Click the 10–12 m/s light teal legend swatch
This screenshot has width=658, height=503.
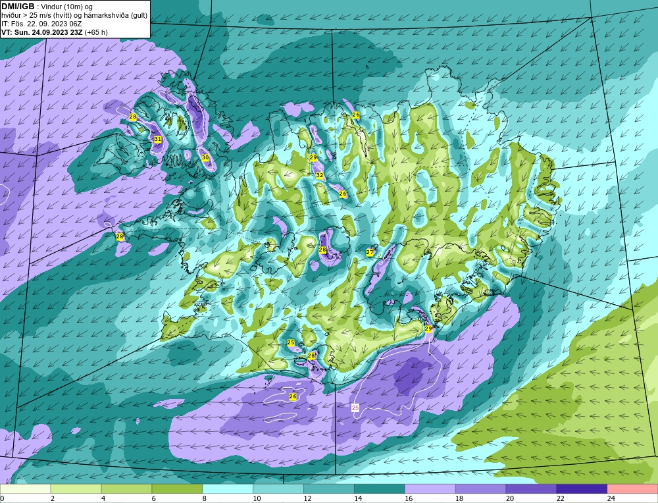pos(278,489)
